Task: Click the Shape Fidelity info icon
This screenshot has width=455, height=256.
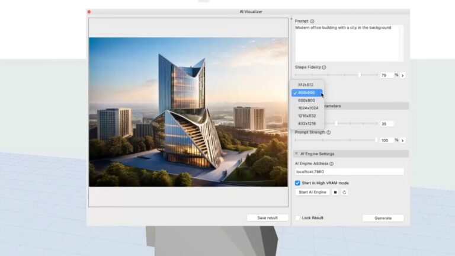Action: pyautogui.click(x=324, y=68)
